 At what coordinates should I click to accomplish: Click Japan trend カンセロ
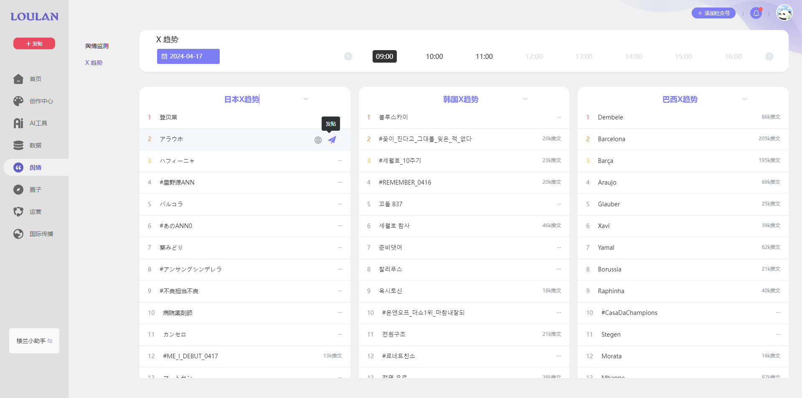pyautogui.click(x=174, y=335)
